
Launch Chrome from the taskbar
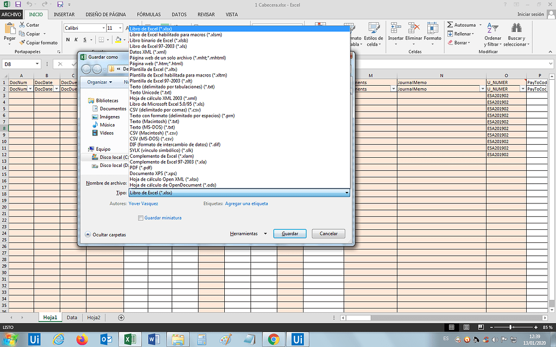tap(273, 339)
